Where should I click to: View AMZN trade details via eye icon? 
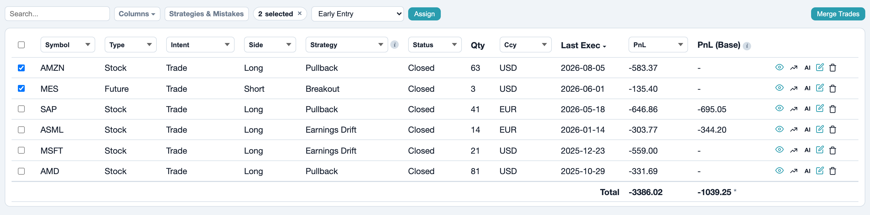tap(779, 67)
